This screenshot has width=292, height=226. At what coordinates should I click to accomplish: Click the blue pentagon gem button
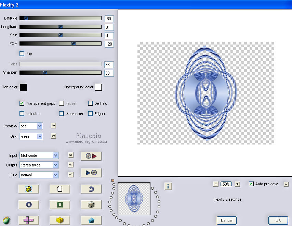pyautogui.click(x=91, y=220)
